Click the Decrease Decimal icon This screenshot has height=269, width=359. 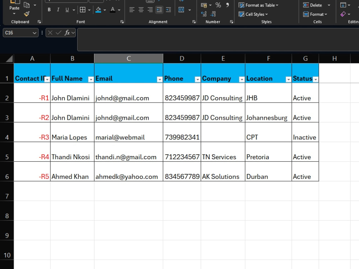(x=213, y=14)
